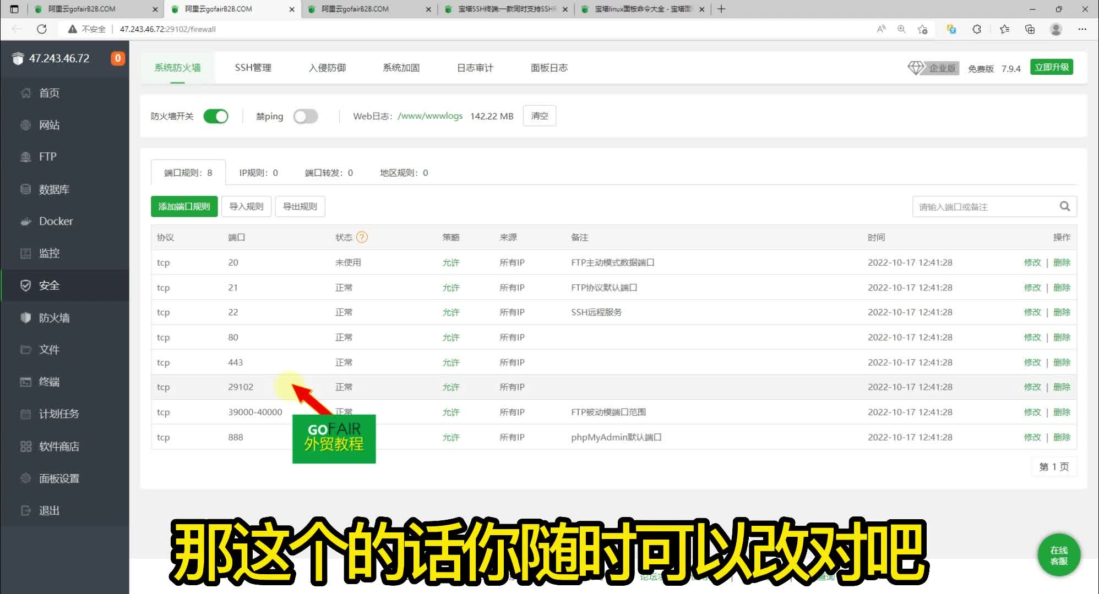Click the browser zoom magnifier icon

click(901, 29)
